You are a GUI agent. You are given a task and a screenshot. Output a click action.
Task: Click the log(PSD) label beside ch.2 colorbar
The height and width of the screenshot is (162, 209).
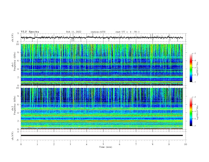[197, 113]
